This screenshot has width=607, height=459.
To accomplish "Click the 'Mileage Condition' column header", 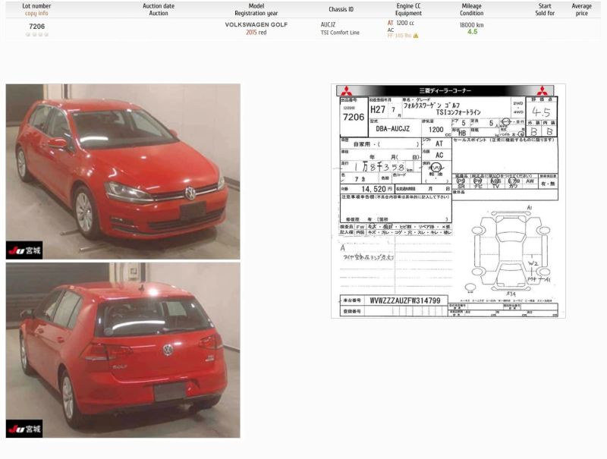I will point(471,10).
